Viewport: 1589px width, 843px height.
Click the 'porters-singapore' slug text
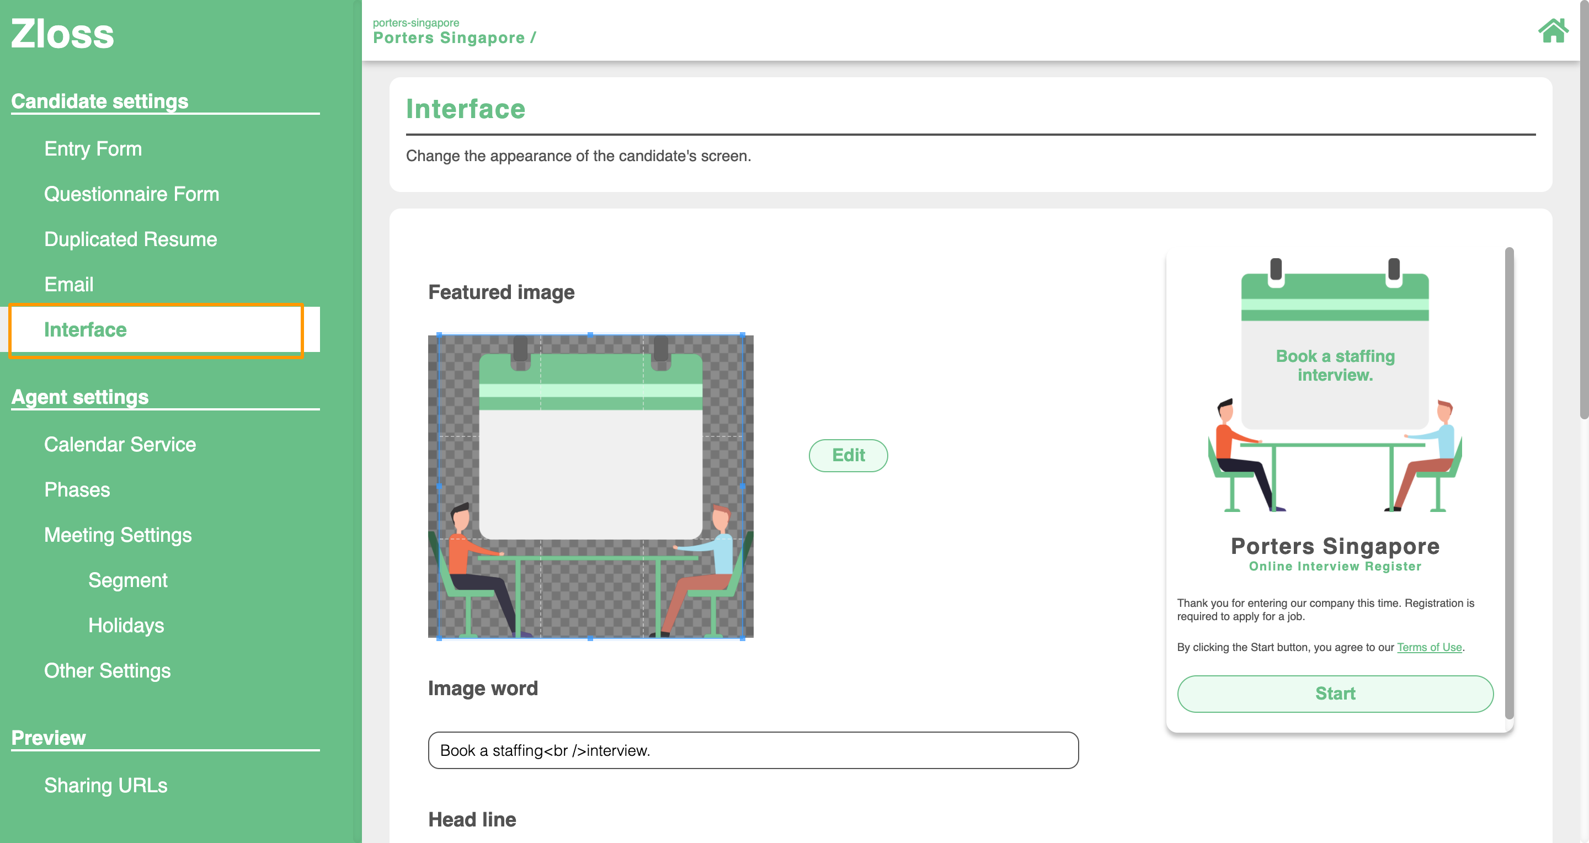click(415, 23)
